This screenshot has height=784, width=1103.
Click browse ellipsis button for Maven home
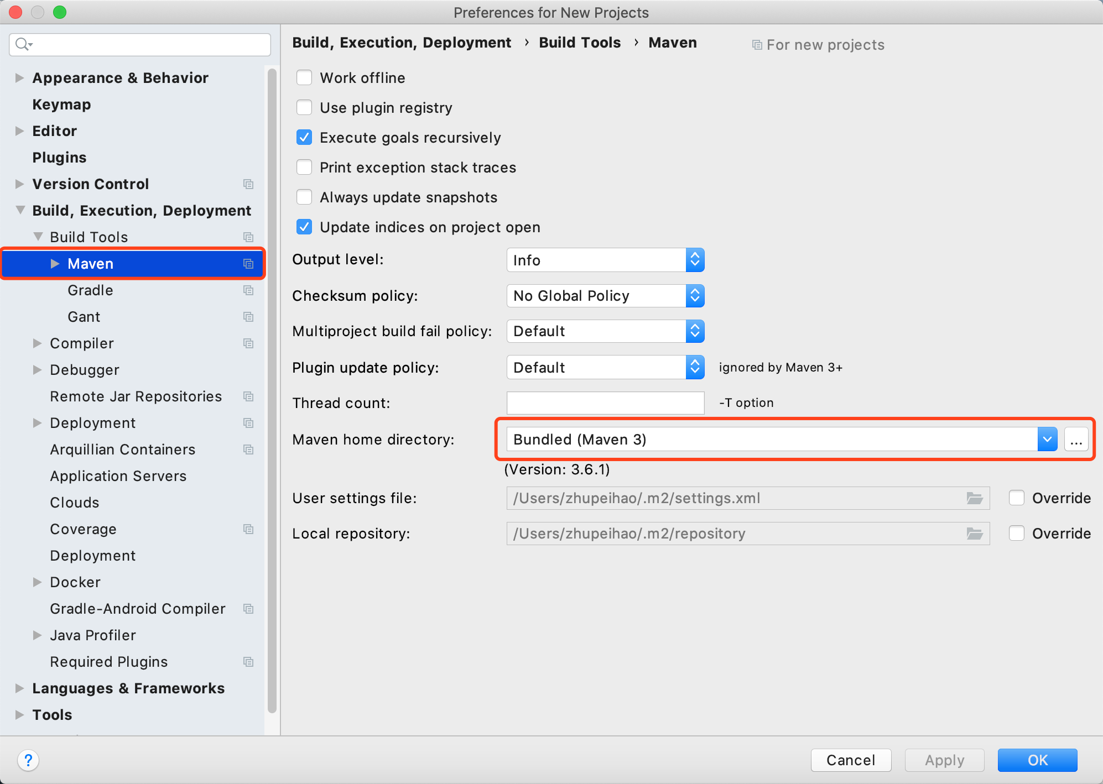[1076, 440]
